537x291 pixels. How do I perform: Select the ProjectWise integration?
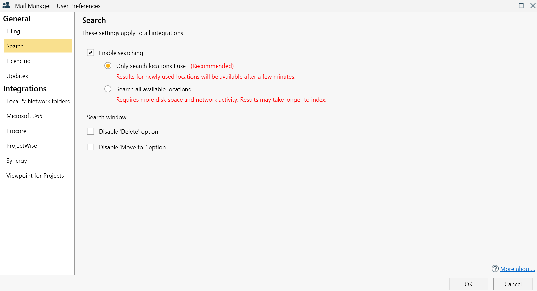point(22,146)
